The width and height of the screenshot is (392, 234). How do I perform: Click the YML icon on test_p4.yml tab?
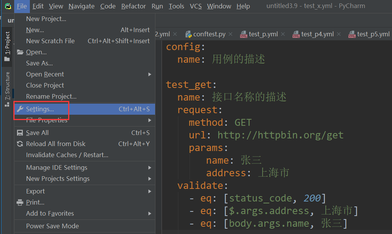click(296, 34)
